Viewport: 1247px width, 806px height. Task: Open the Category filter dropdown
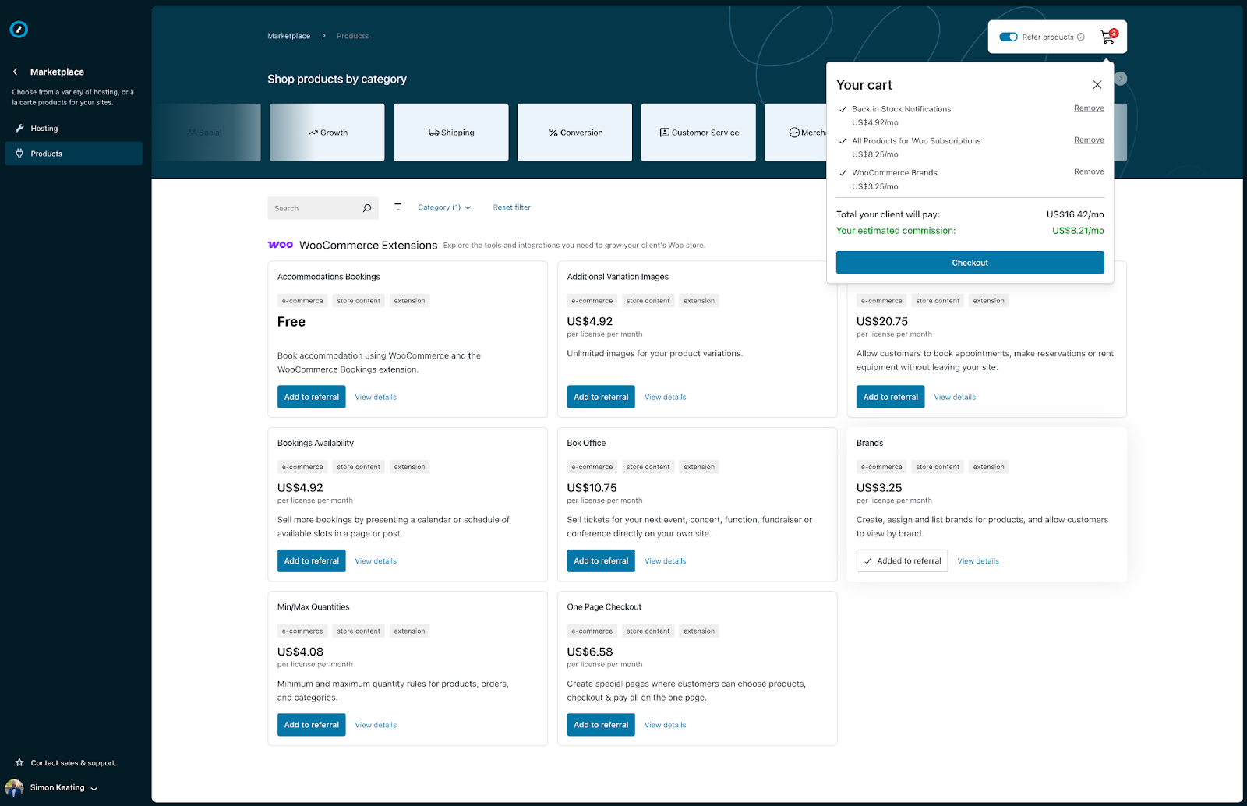point(443,207)
